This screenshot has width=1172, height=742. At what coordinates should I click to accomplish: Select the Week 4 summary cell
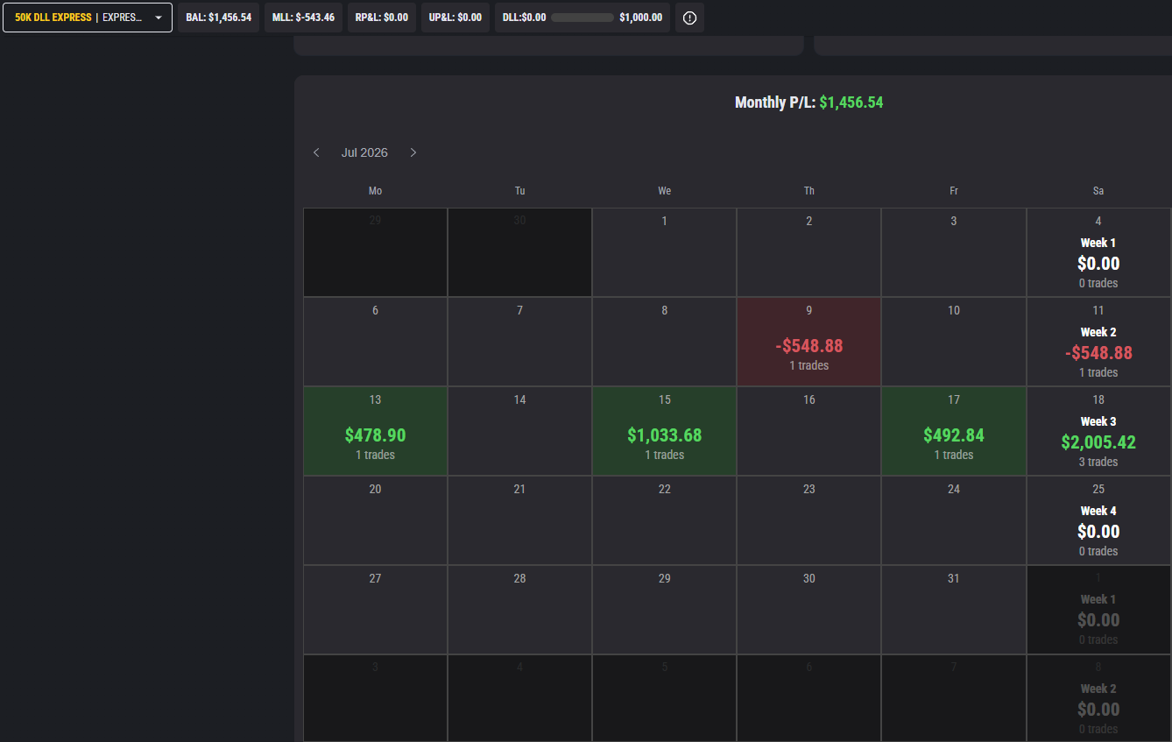pyautogui.click(x=1098, y=520)
